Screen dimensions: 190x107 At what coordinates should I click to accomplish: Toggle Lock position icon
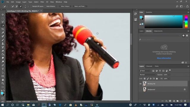(x=151, y=78)
